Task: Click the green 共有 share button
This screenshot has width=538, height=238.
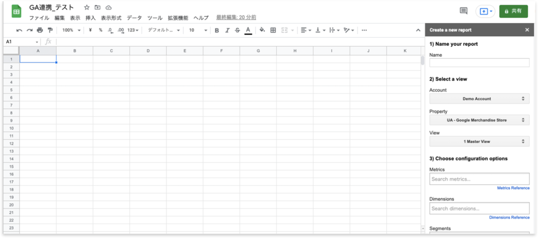Action: pos(513,11)
